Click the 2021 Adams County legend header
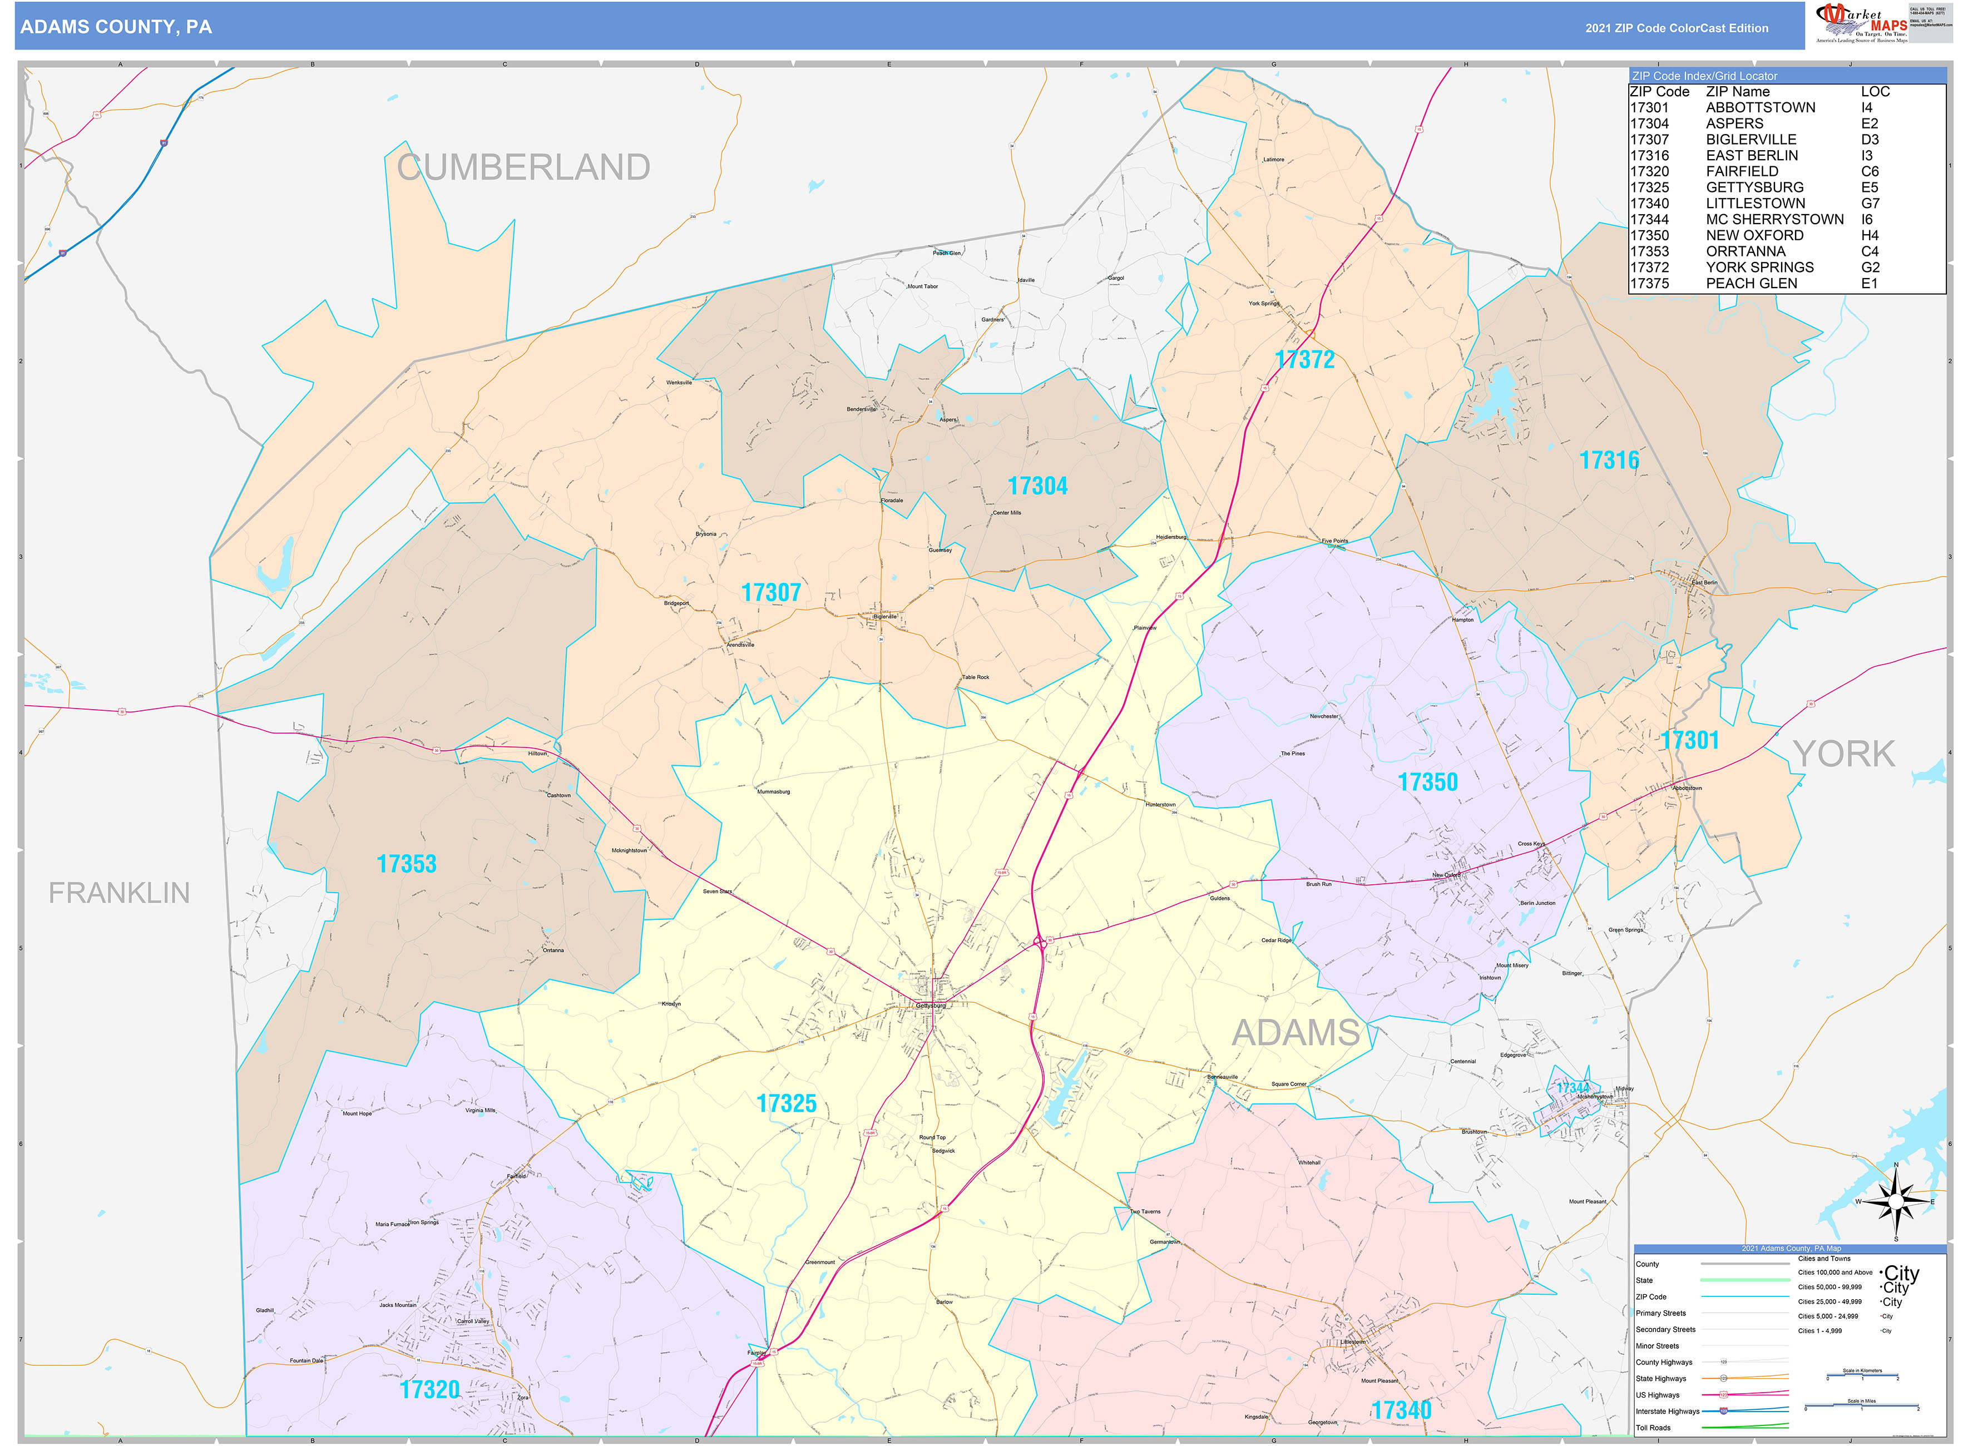 tap(1791, 1248)
